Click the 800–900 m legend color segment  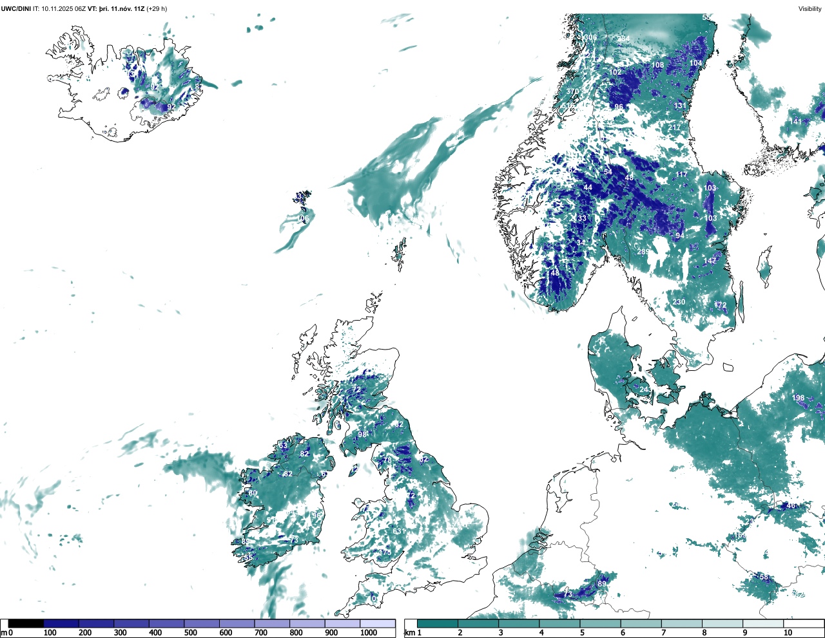[307, 623]
